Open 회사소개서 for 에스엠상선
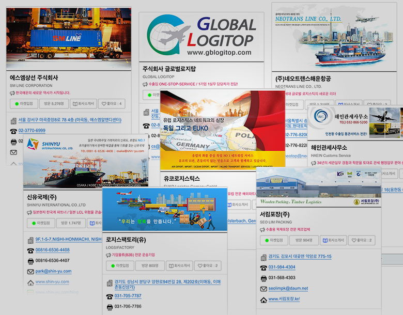The width and height of the screenshot is (403, 315). point(83,104)
